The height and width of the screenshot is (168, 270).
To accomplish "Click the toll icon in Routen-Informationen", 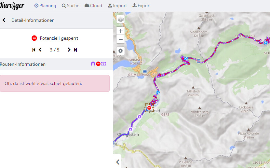I will point(103,64).
